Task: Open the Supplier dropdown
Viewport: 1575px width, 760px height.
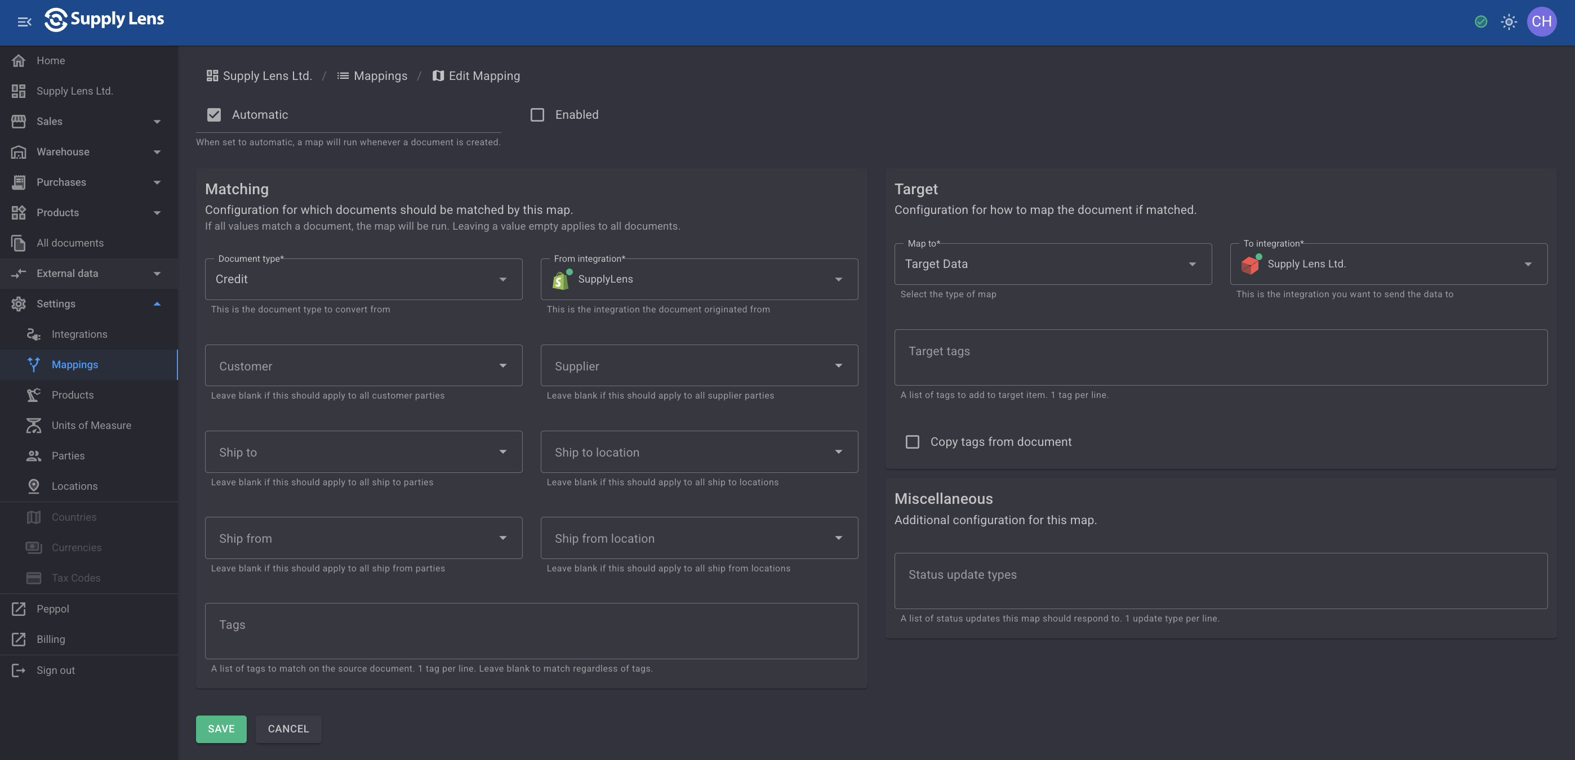Action: (x=699, y=365)
